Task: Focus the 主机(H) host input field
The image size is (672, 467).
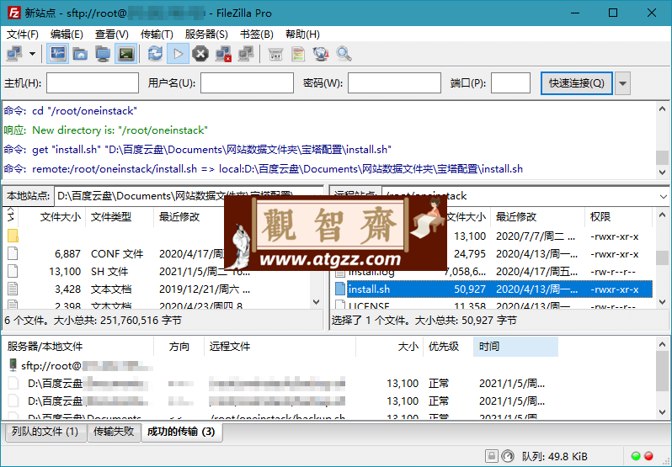Action: pos(93,83)
